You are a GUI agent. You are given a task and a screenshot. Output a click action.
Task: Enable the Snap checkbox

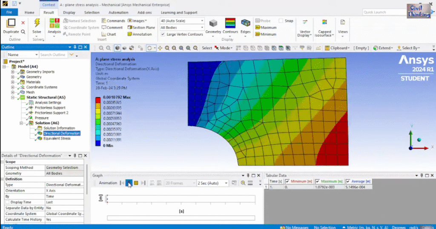[281, 21]
